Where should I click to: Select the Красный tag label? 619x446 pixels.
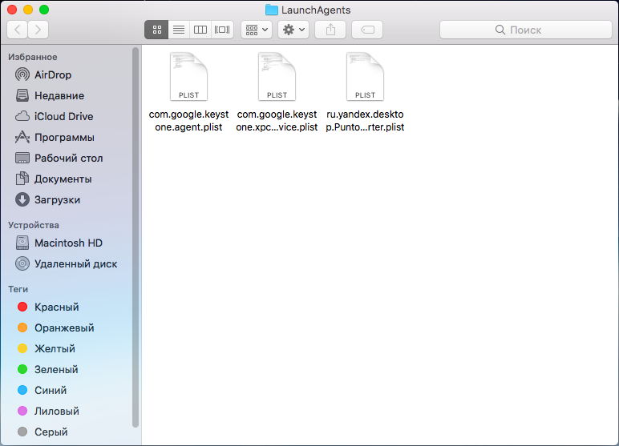click(x=56, y=307)
